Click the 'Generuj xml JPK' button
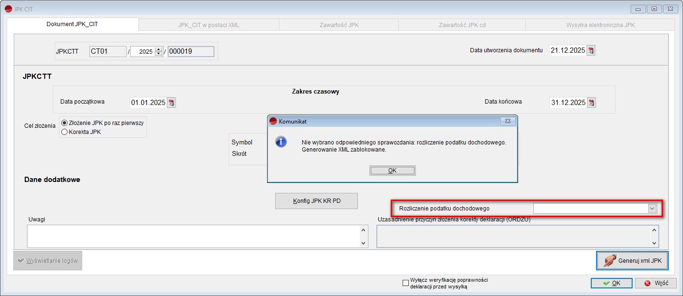Viewport: 683px width, 296px height. [x=632, y=260]
